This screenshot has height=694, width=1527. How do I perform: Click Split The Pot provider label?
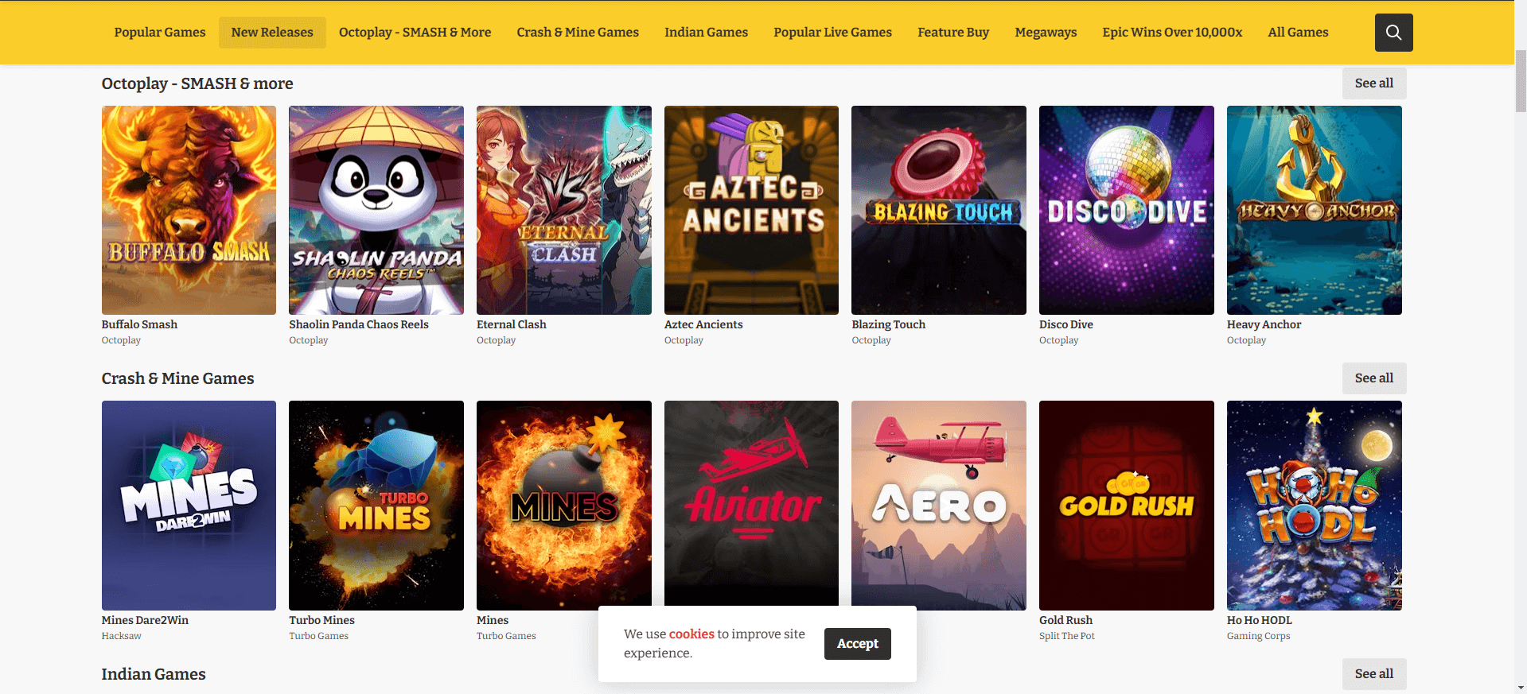1067,636
